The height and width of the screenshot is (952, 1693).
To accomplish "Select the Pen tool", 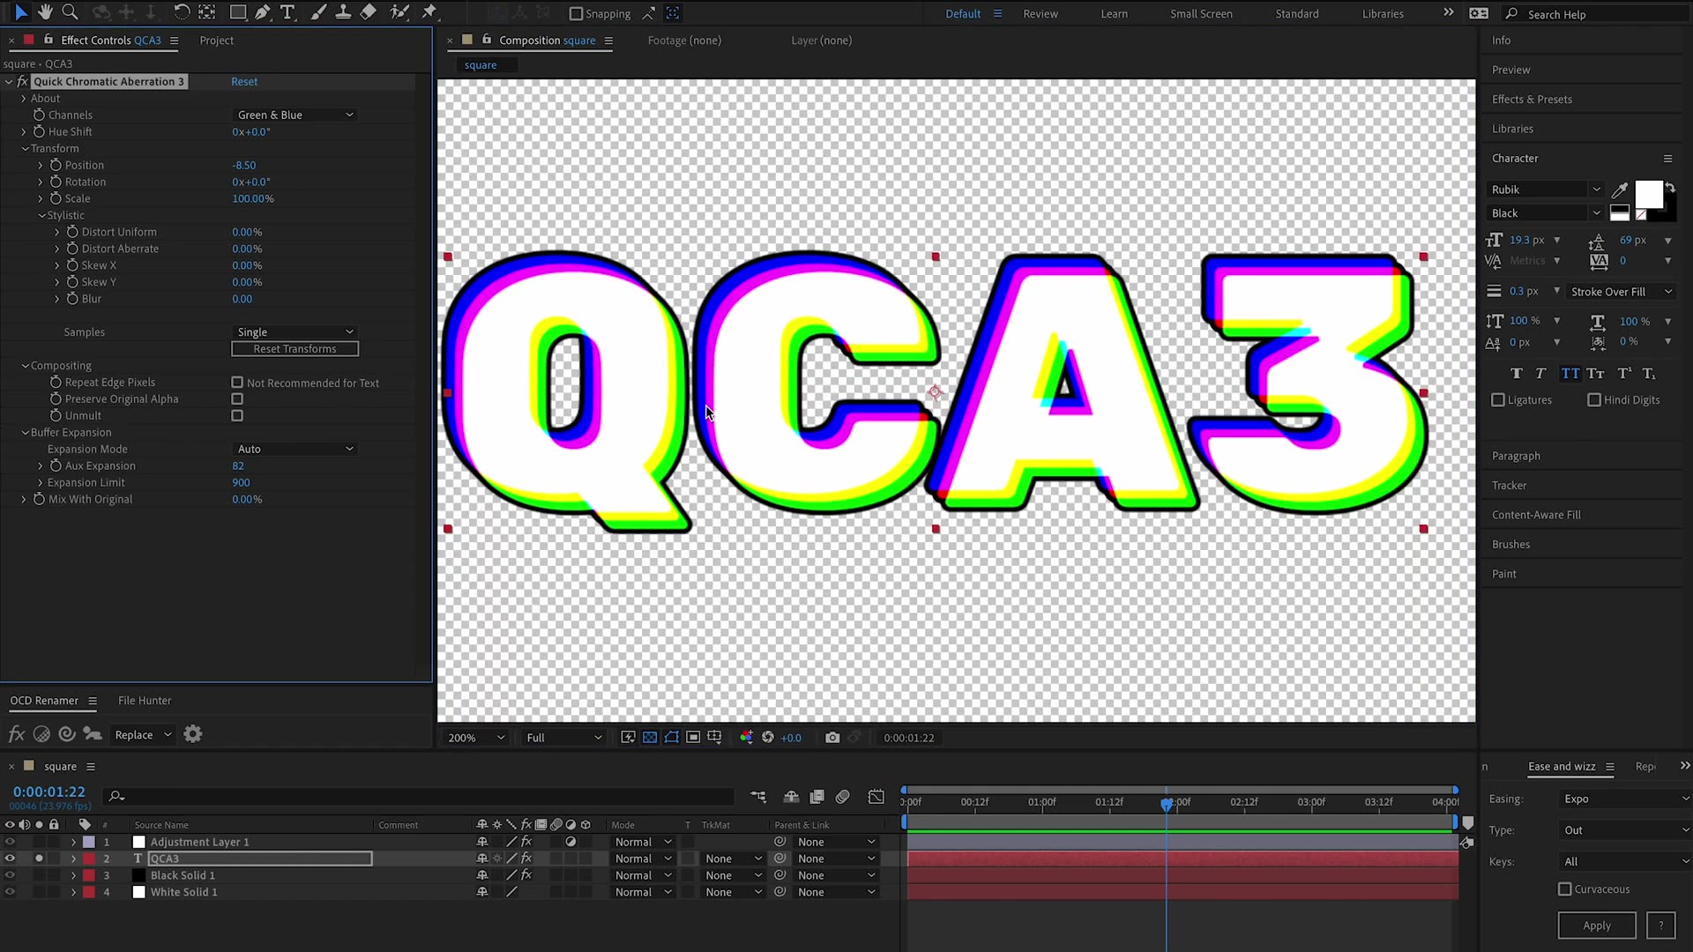I will [x=263, y=12].
